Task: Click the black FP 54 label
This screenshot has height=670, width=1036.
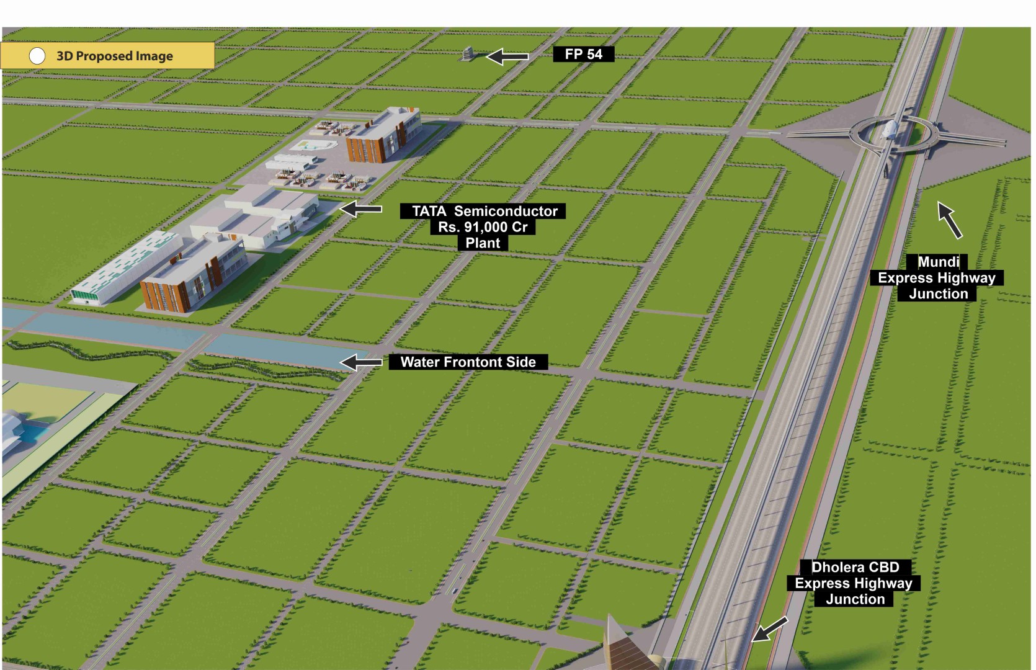Action: 583,54
